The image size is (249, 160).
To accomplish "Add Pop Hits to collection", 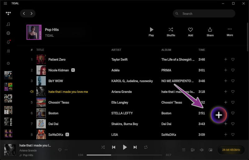I will pos(190,32).
